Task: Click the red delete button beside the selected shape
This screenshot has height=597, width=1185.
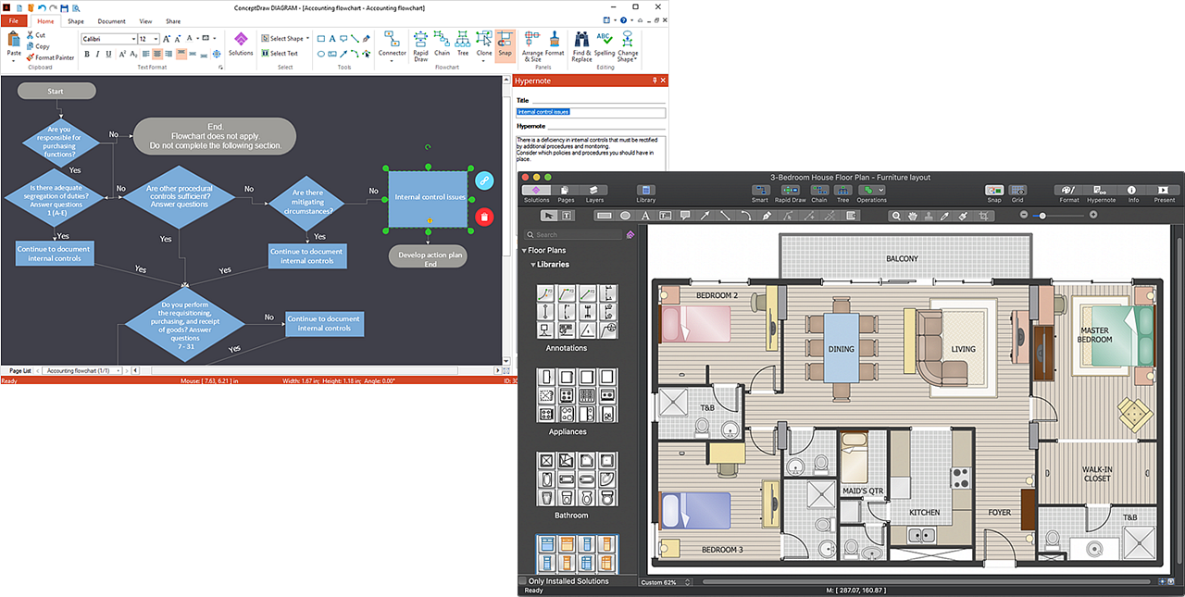Action: (x=484, y=218)
